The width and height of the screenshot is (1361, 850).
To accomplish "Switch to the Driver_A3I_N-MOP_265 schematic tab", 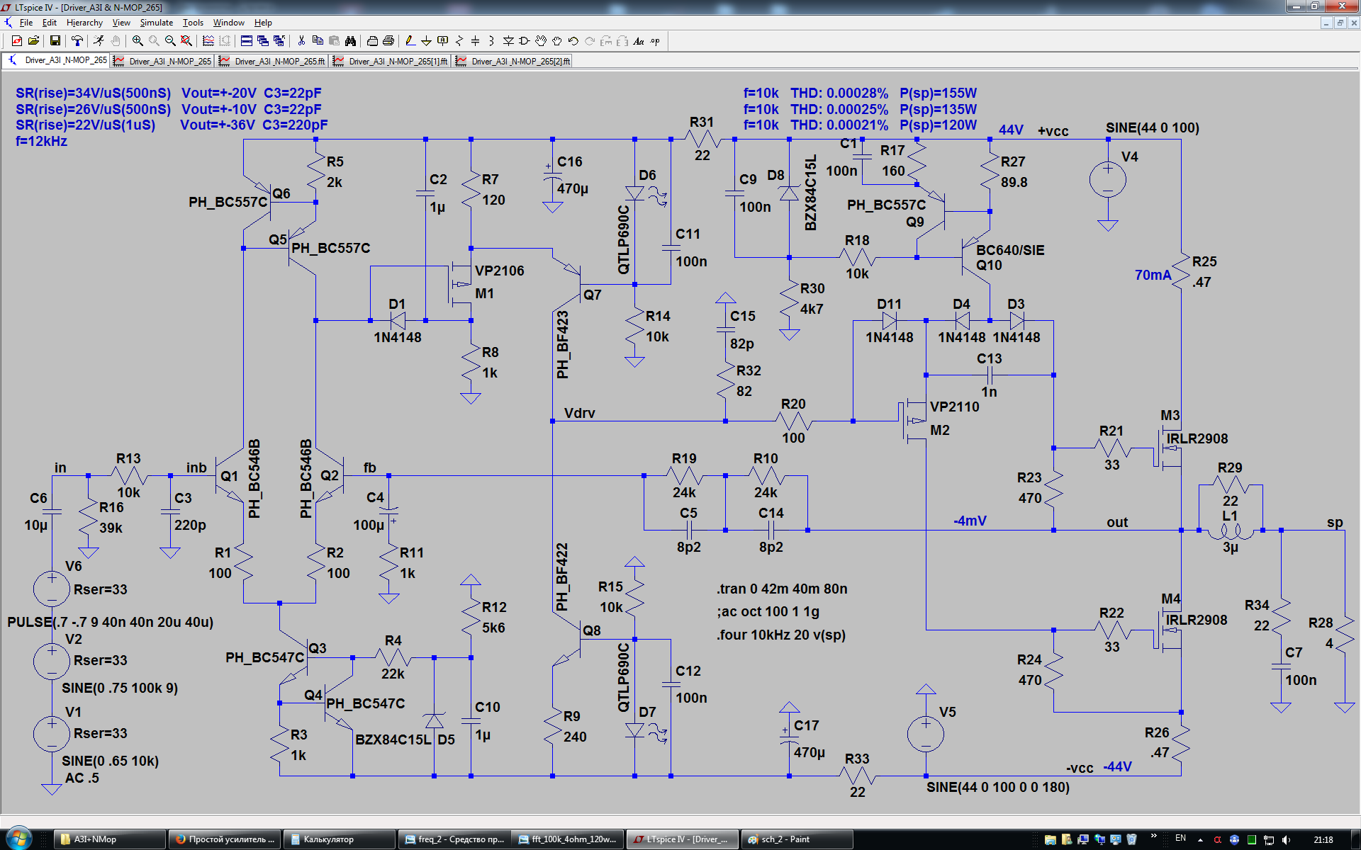I will coord(57,61).
